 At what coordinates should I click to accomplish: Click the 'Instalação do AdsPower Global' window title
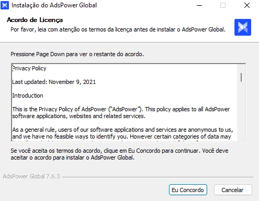pyautogui.click(x=54, y=5)
